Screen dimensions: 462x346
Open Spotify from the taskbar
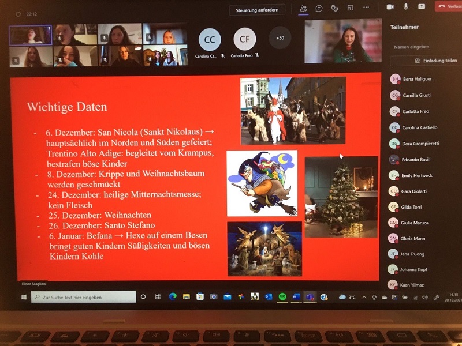[x=282, y=297]
